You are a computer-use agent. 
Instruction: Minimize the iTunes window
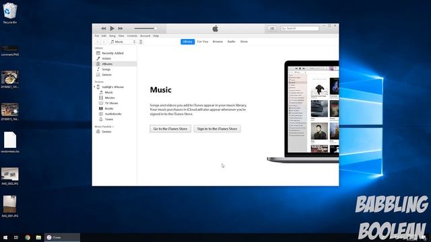tap(324, 26)
